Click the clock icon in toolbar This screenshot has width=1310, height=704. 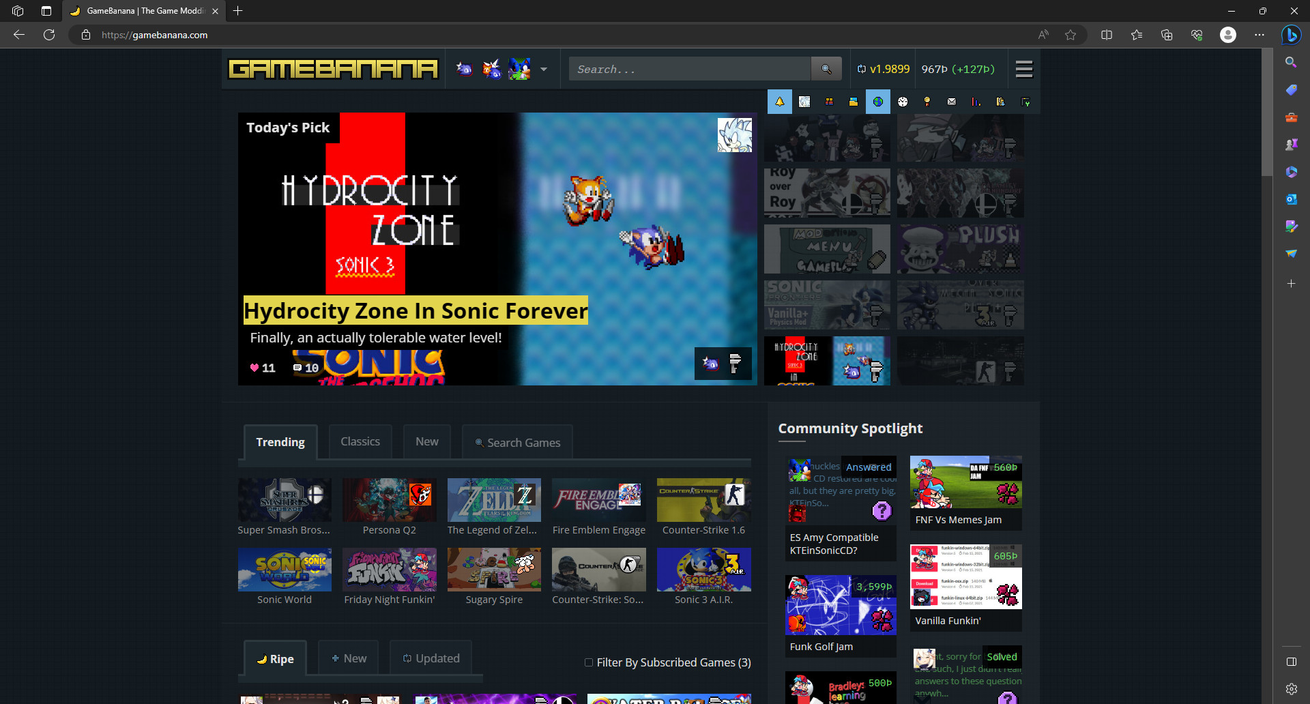pos(903,102)
